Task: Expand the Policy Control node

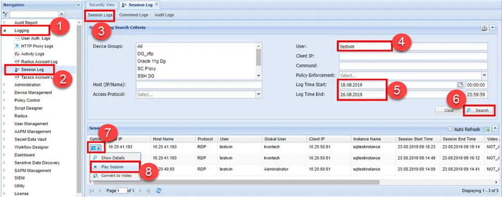Action: [5, 100]
